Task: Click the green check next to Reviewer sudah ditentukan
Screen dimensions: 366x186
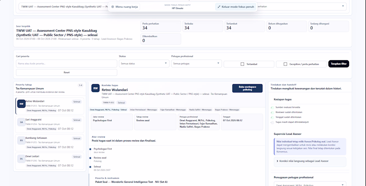Action: tap(272, 112)
